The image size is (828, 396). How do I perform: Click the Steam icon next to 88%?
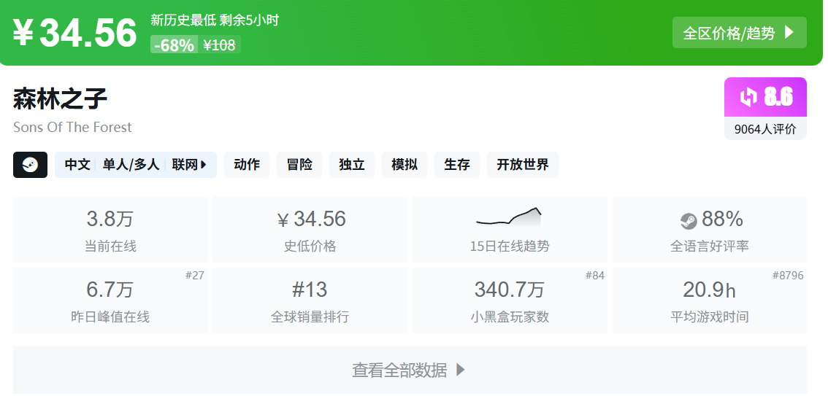point(689,220)
